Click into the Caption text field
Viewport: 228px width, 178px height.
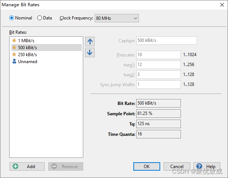click(x=166, y=40)
